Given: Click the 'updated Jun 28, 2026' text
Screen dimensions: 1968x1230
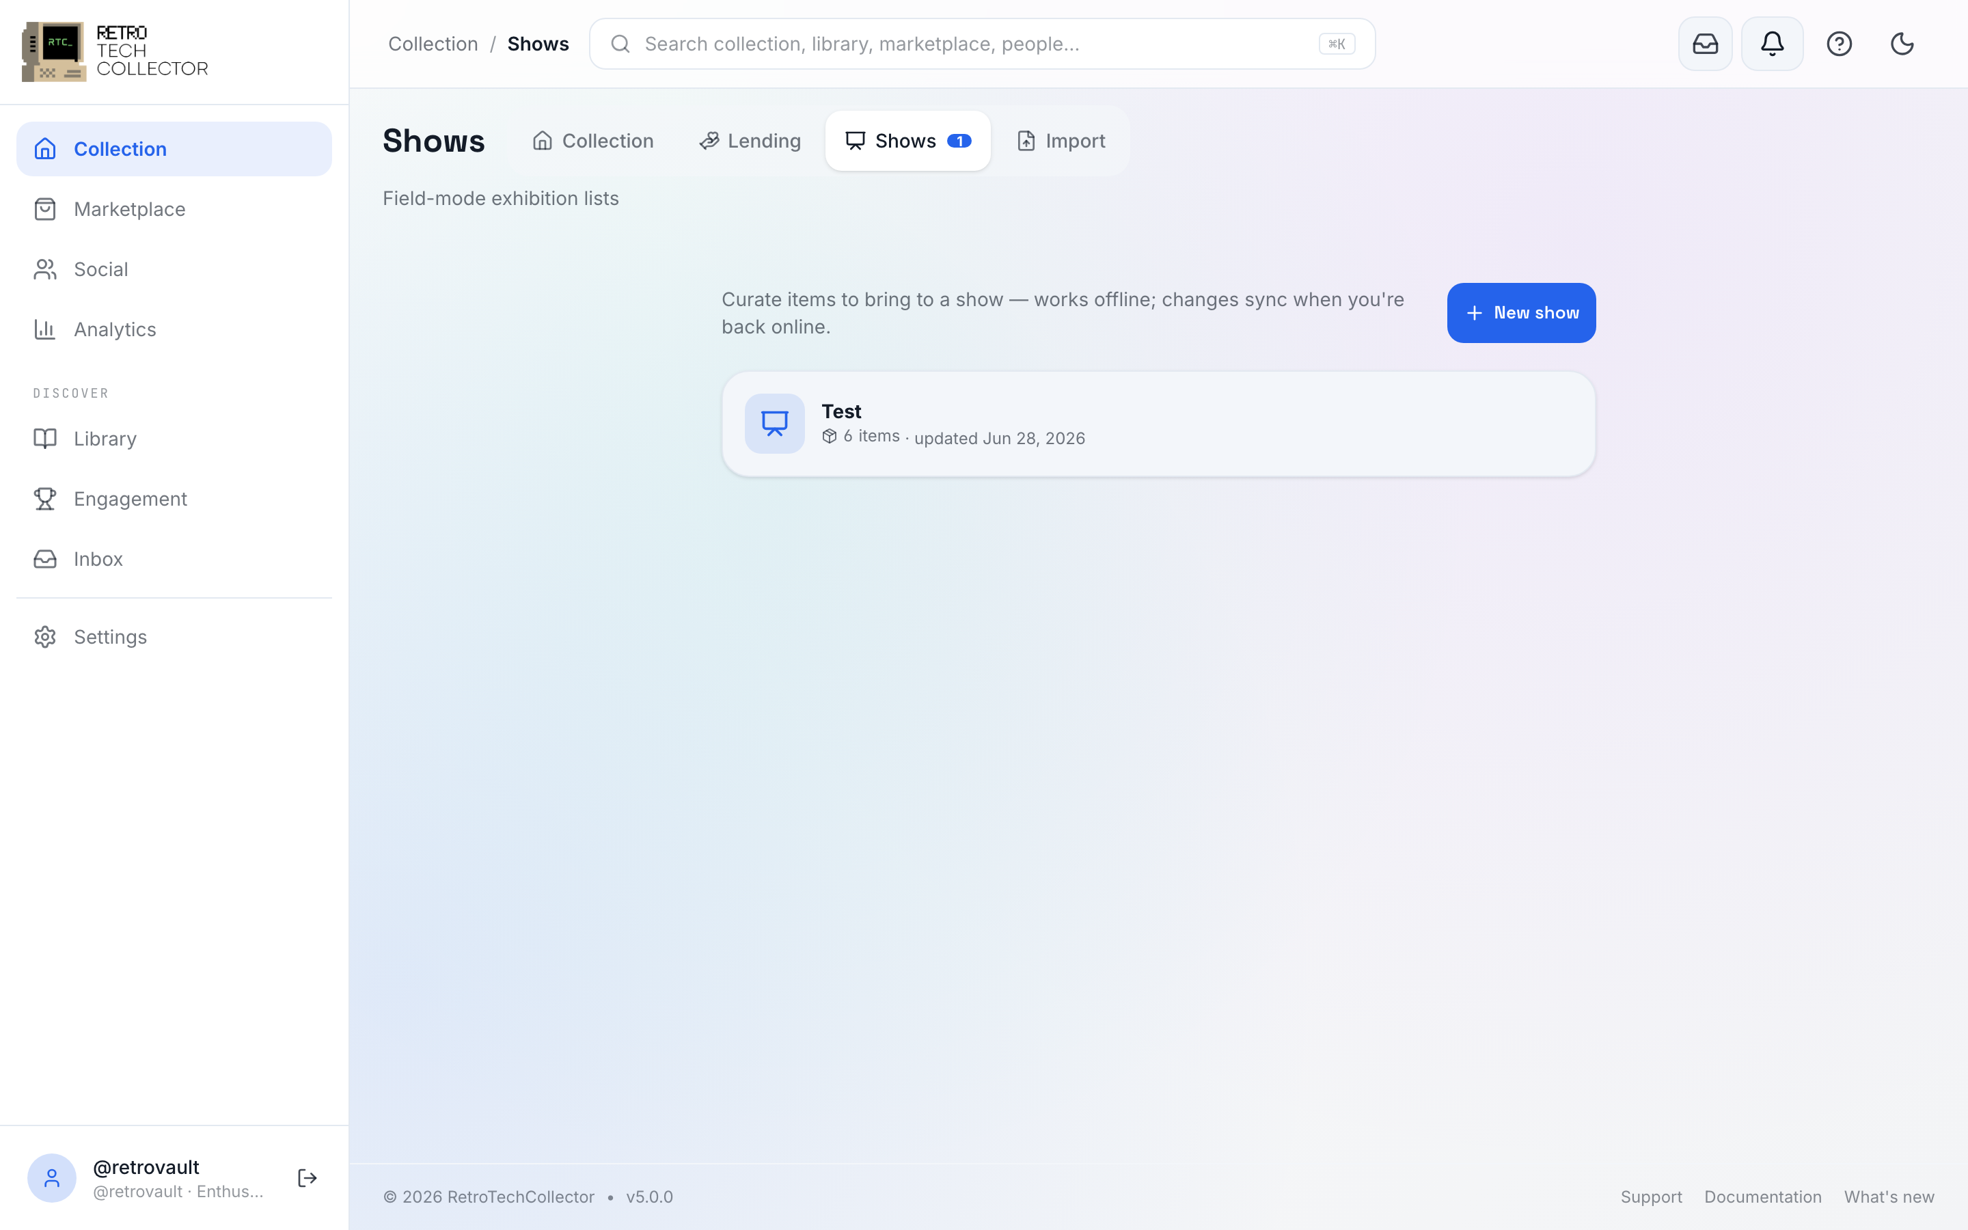Looking at the screenshot, I should [1000, 439].
